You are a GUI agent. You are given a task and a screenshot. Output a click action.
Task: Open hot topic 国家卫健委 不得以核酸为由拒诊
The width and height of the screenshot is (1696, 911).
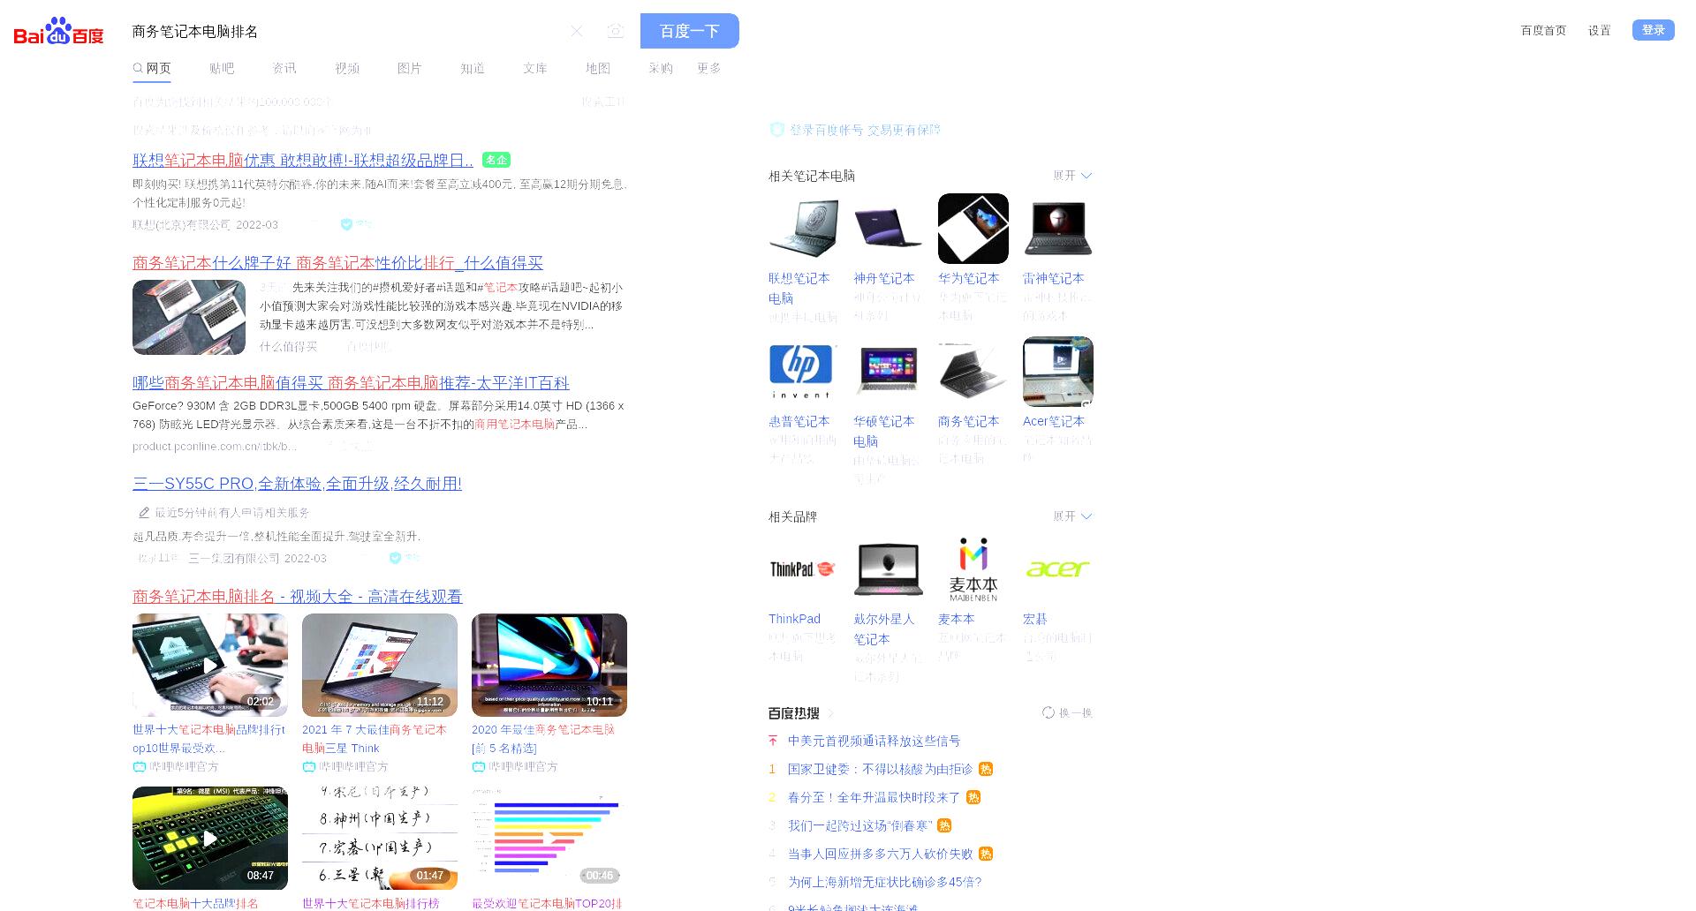point(880,769)
